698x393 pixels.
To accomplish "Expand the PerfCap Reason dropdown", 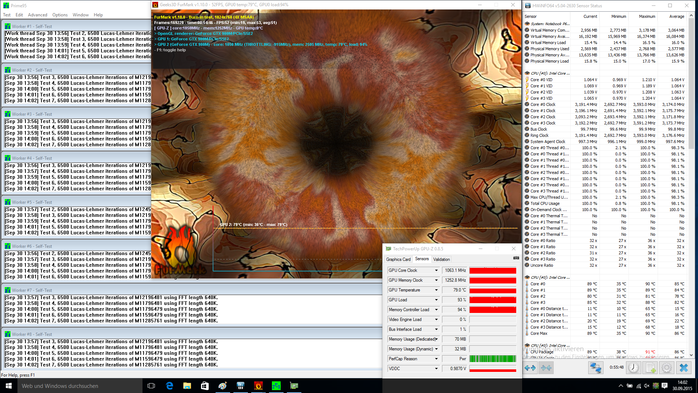I will click(x=436, y=359).
